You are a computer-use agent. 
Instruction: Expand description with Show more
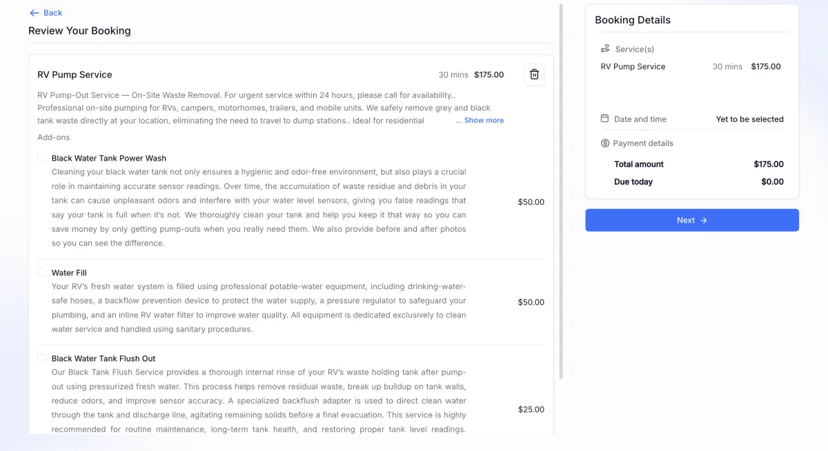(484, 120)
